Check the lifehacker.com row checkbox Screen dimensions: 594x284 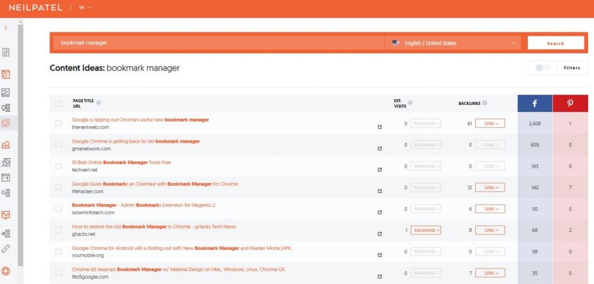pyautogui.click(x=59, y=187)
